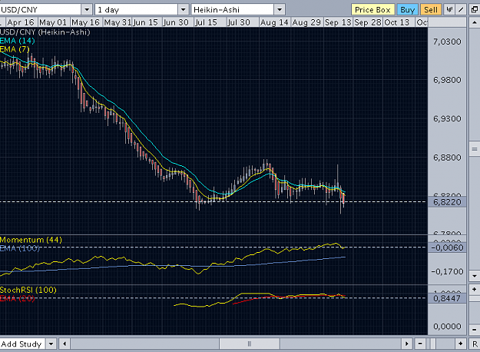
Task: Click the horizontal scroll right arrow
Action: tap(406, 344)
